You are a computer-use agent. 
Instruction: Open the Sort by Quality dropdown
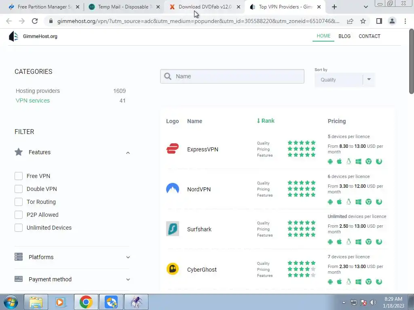pyautogui.click(x=344, y=80)
